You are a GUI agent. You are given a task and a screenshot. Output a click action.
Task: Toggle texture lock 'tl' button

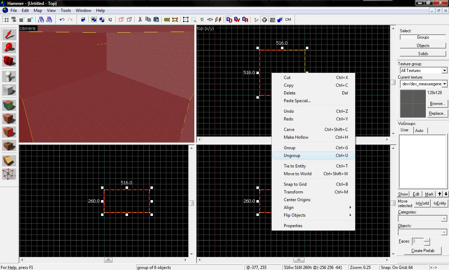202,20
